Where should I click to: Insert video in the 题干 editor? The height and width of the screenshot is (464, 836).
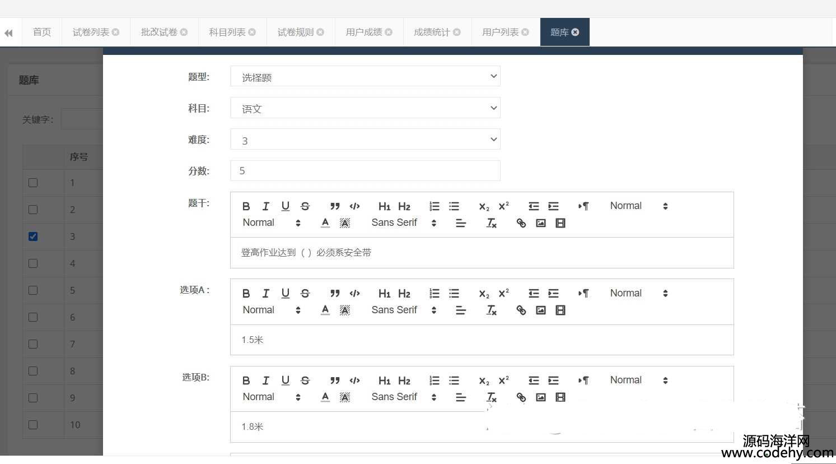561,223
